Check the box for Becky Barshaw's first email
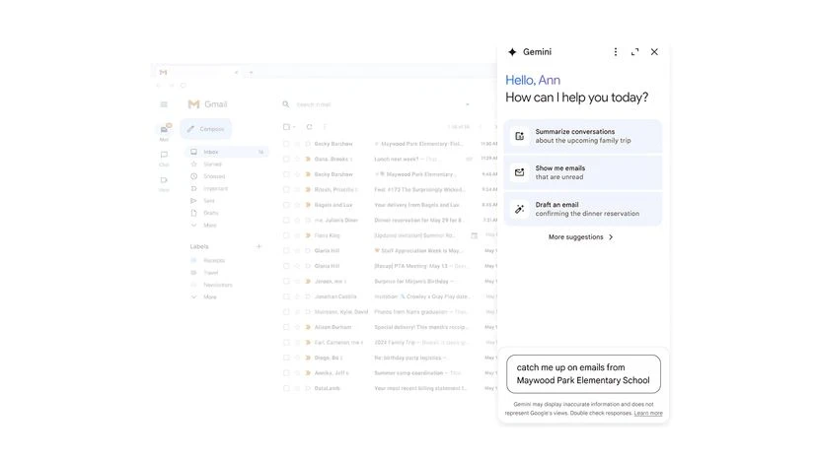815x458 pixels. click(287, 144)
